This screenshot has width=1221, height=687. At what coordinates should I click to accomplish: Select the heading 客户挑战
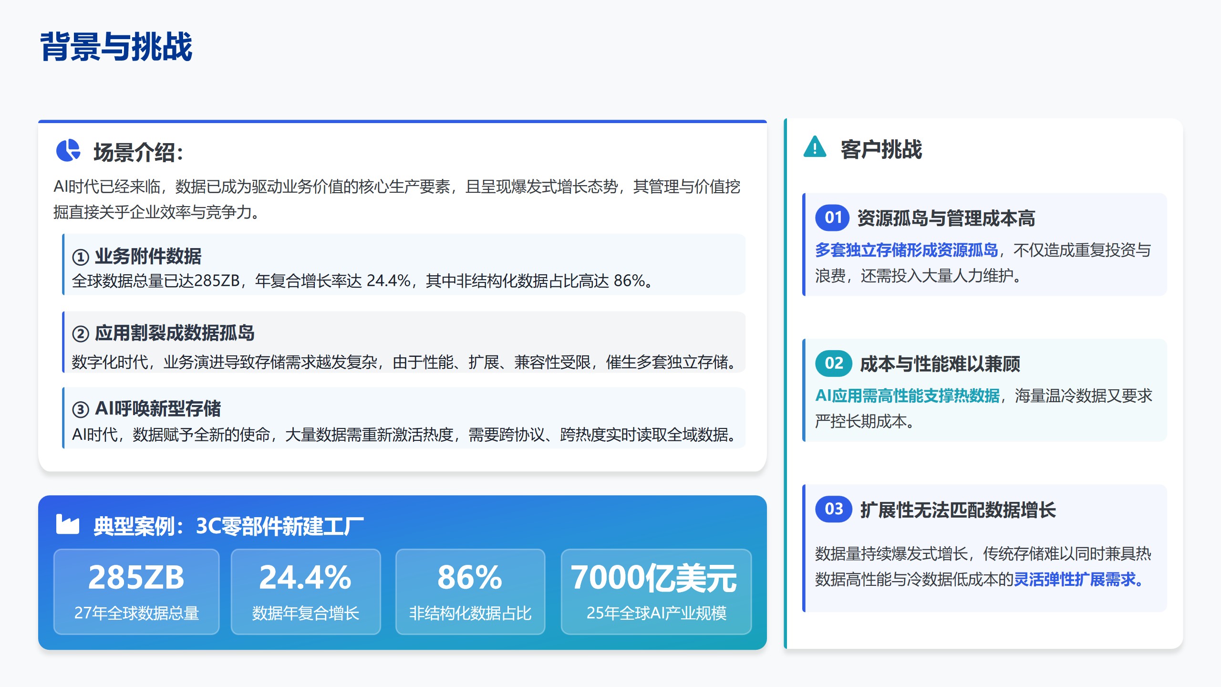pos(881,149)
